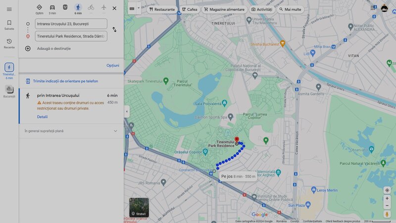Open the Opțiuni route options
The image size is (396, 223).
[112, 65]
